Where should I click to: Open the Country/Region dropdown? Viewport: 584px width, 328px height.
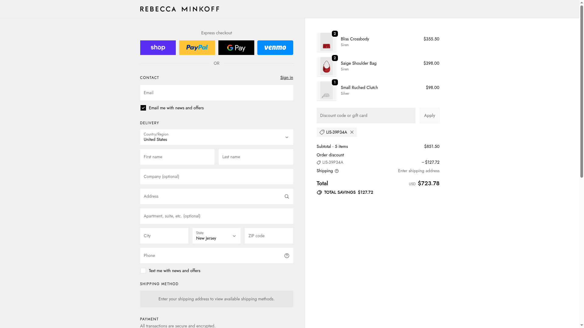(x=216, y=137)
